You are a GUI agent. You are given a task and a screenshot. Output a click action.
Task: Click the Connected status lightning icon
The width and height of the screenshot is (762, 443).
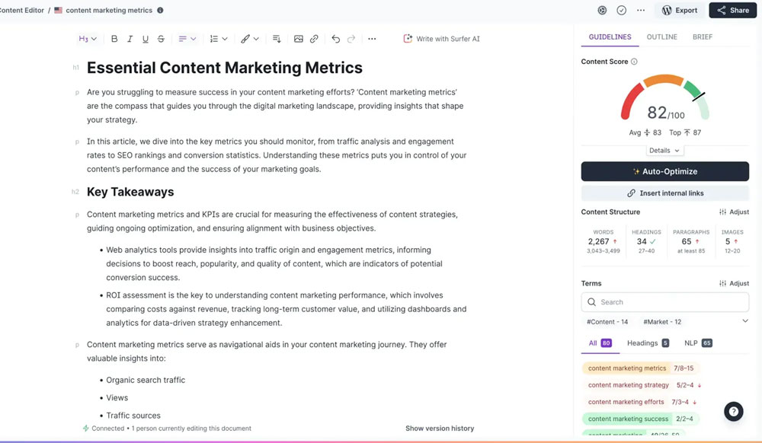coord(86,429)
